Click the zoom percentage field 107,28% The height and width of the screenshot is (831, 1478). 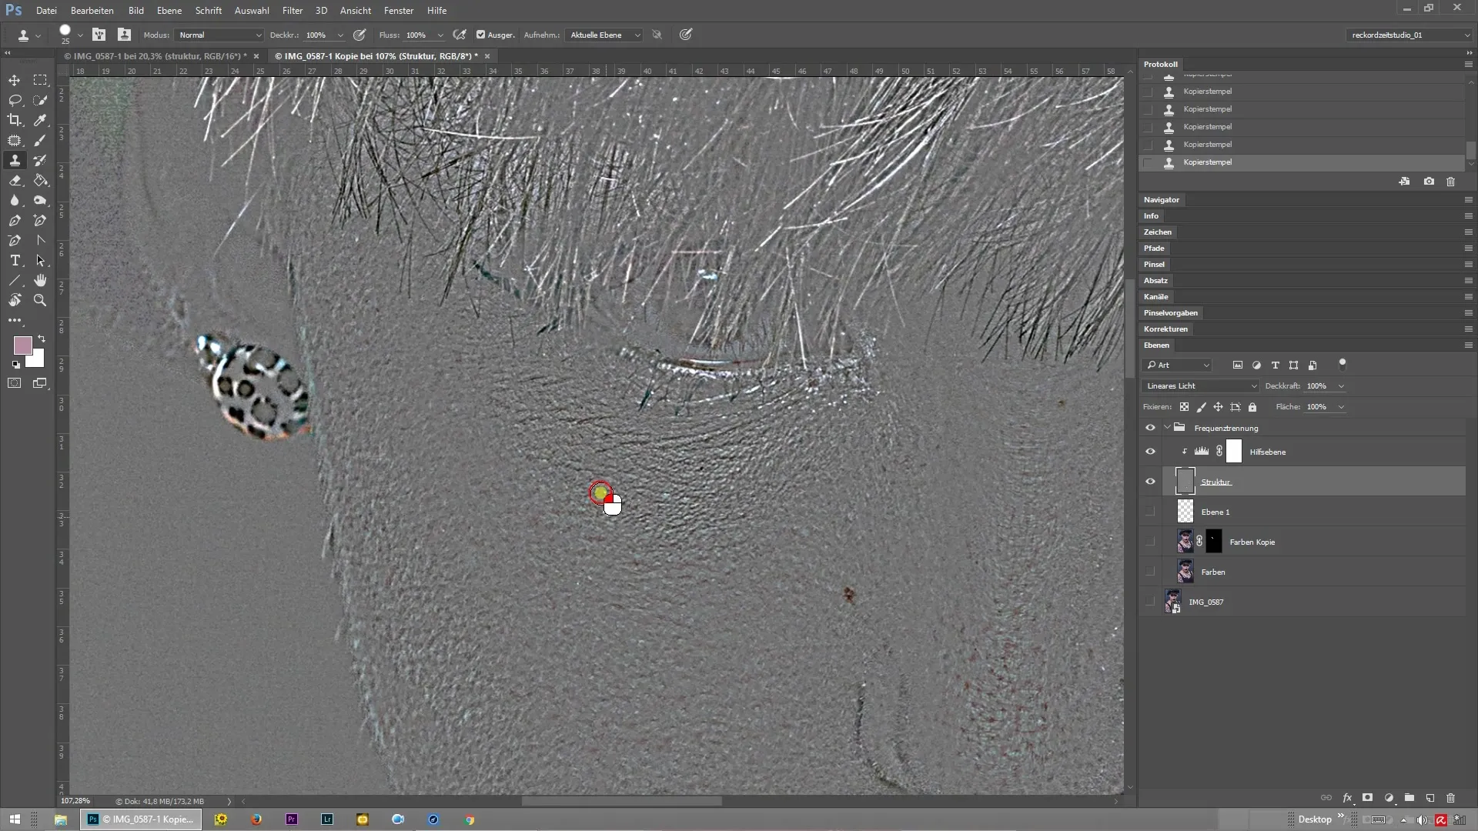[75, 801]
